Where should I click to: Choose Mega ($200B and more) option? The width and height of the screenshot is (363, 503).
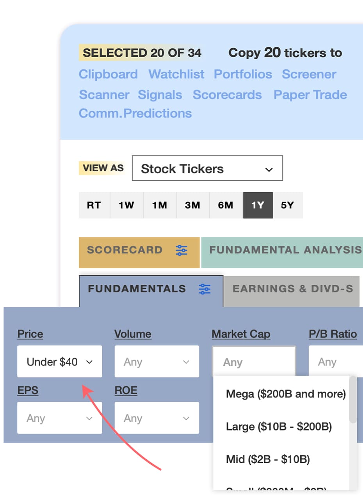point(286,394)
